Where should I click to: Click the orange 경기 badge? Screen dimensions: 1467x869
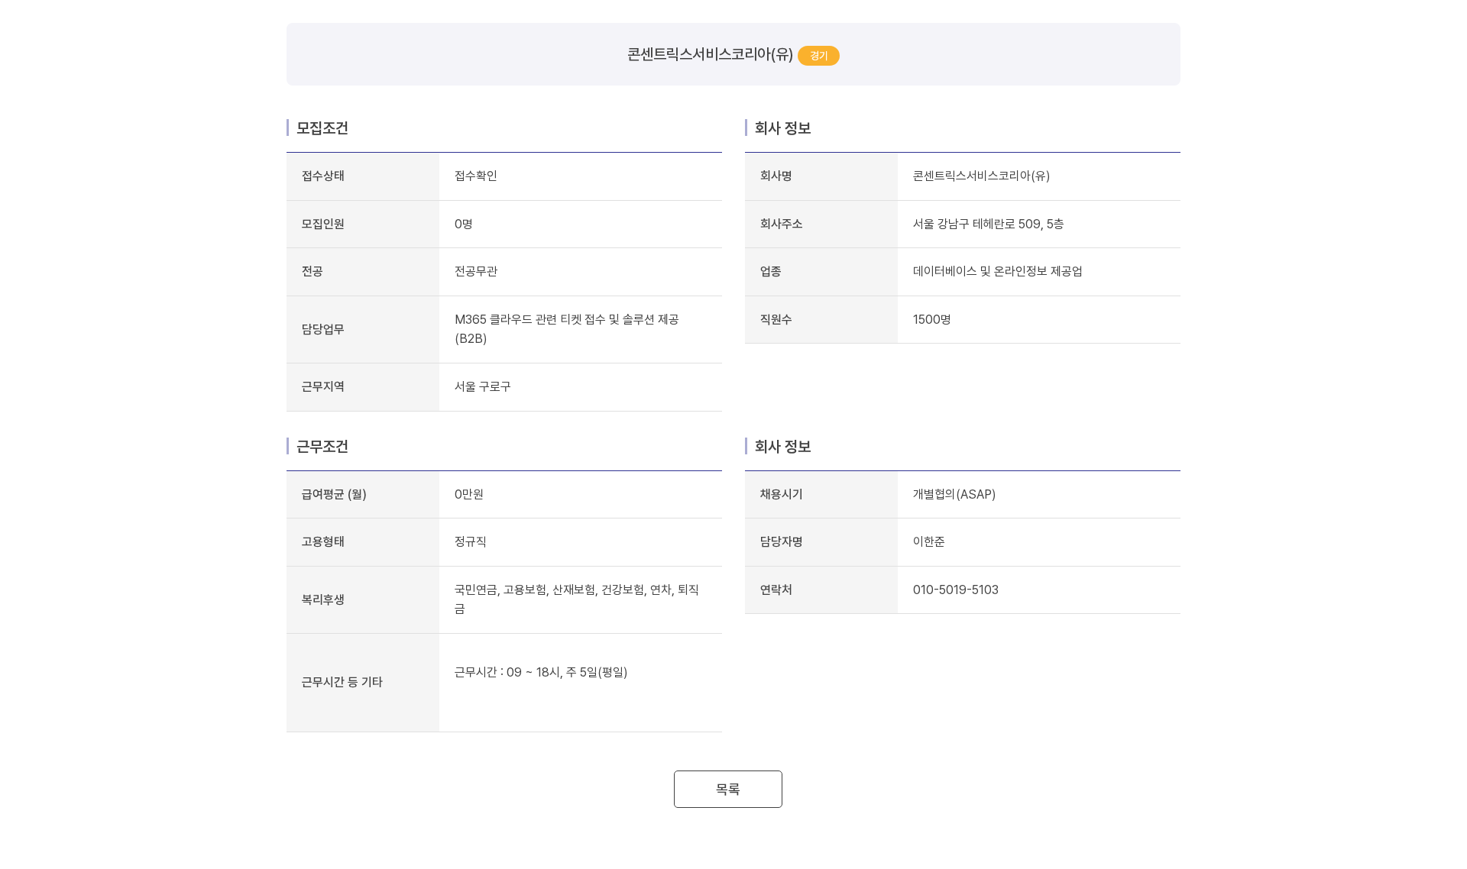click(818, 56)
